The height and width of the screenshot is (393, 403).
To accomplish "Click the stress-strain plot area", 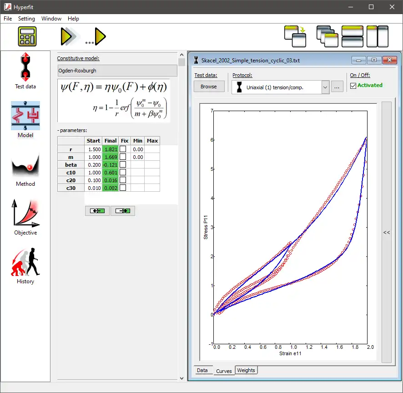I will tap(290, 227).
